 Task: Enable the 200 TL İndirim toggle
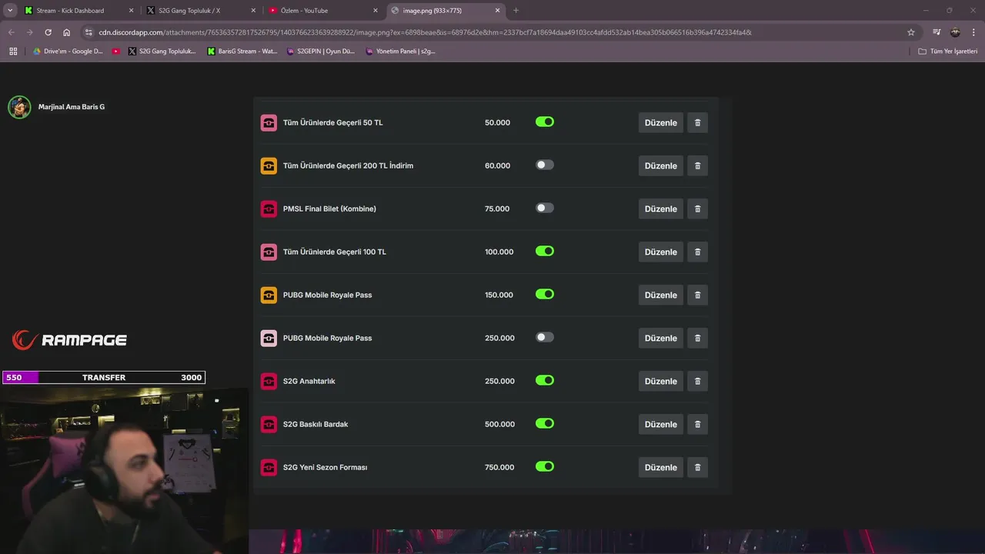point(545,165)
